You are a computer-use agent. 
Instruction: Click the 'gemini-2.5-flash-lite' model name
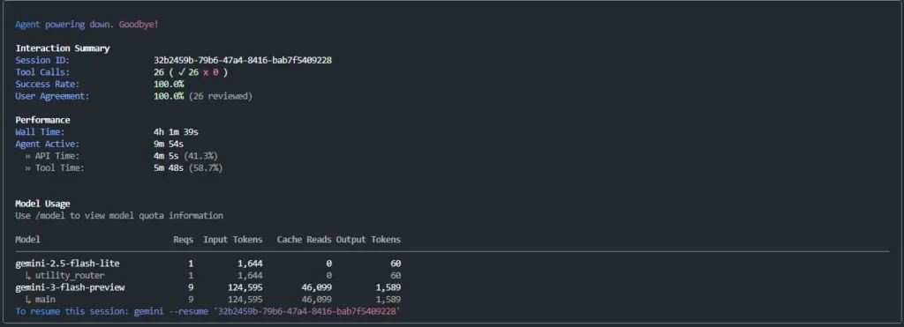67,264
